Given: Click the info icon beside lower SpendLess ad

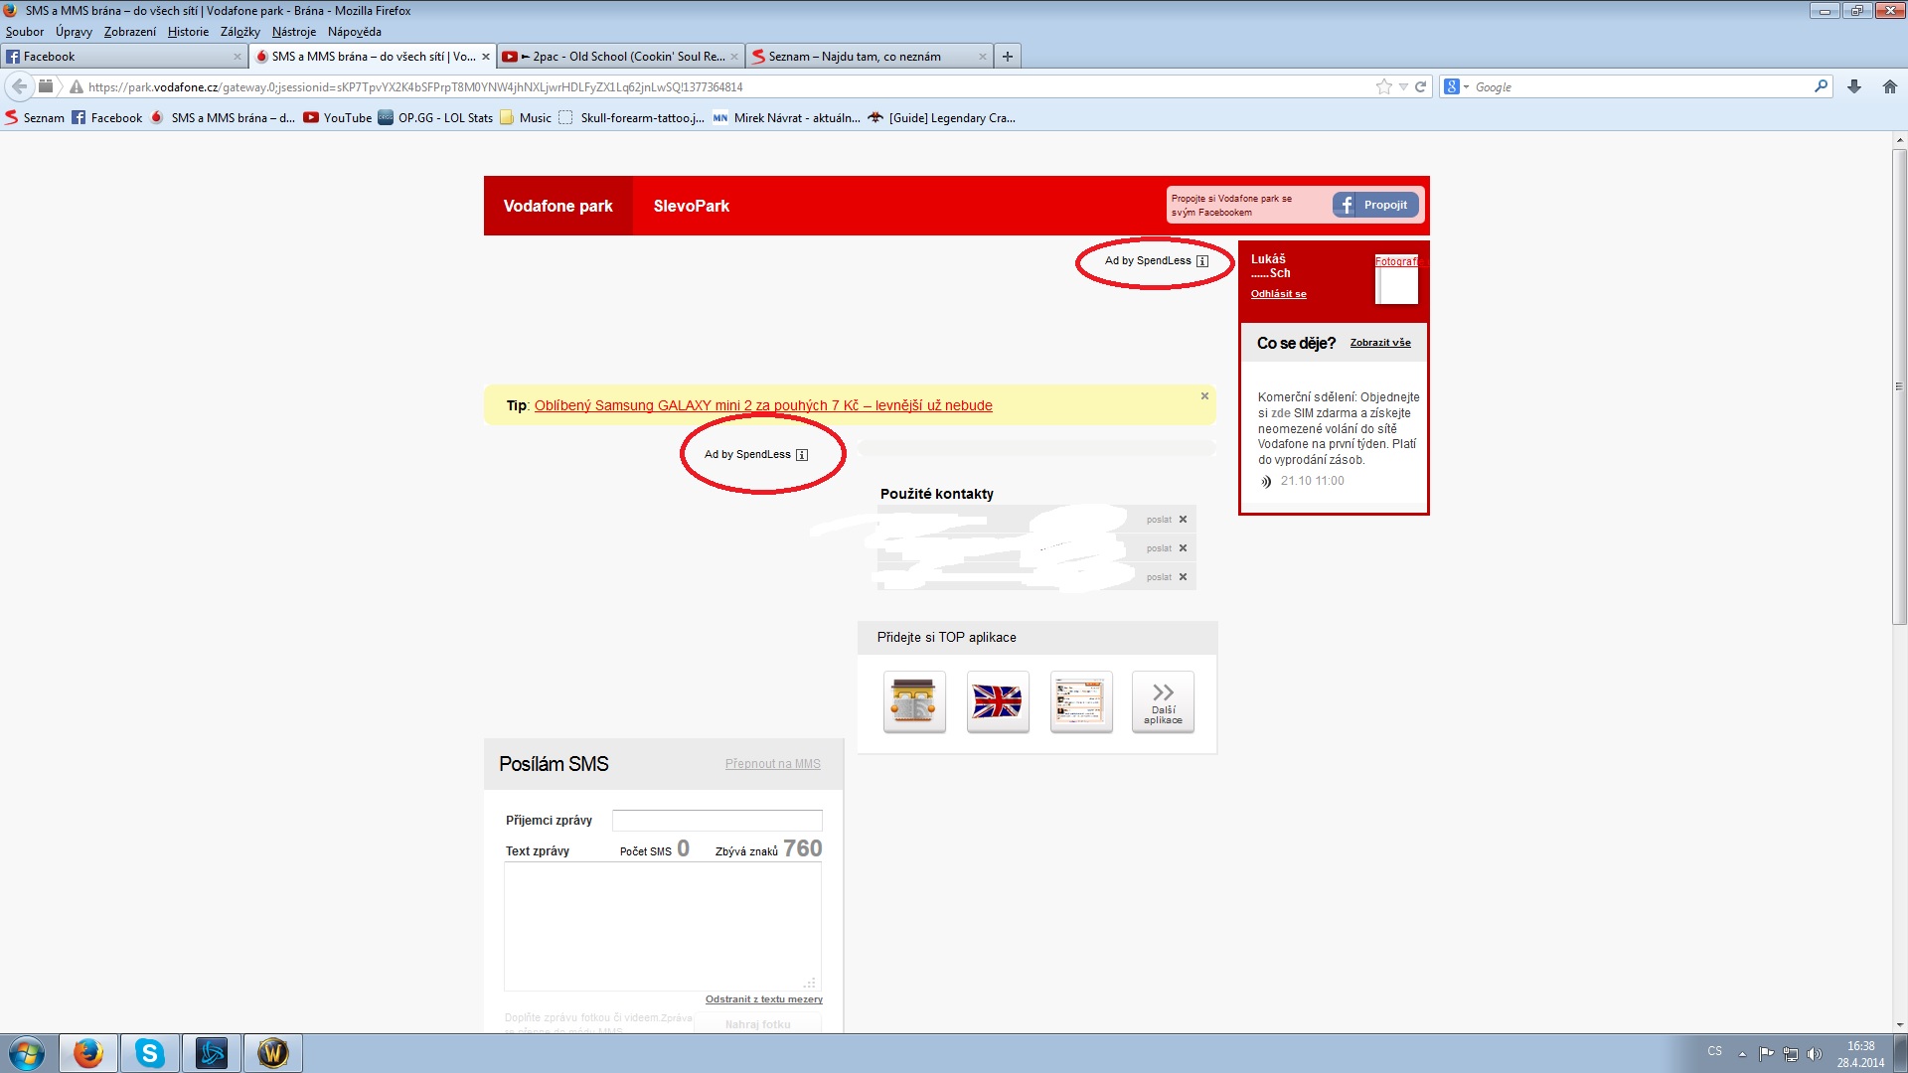Looking at the screenshot, I should (x=802, y=455).
